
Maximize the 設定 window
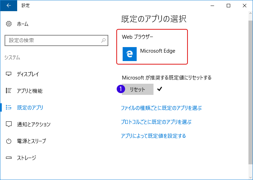coord(228,6)
